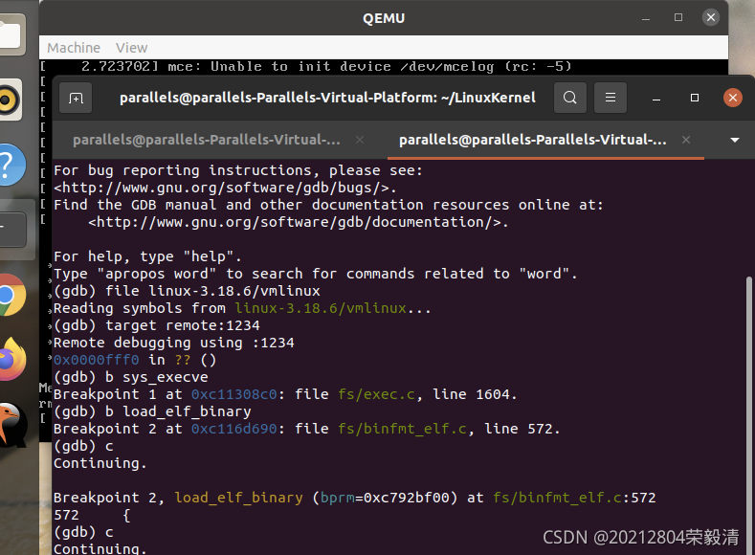The image size is (755, 555).
Task: Maximize the terminal window
Action: (695, 98)
